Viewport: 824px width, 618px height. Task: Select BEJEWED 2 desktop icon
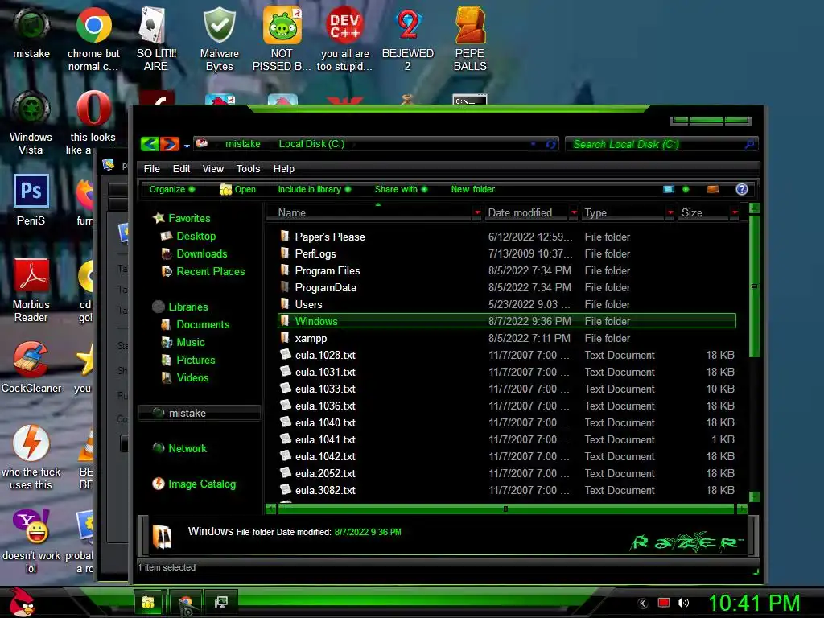coord(408,38)
